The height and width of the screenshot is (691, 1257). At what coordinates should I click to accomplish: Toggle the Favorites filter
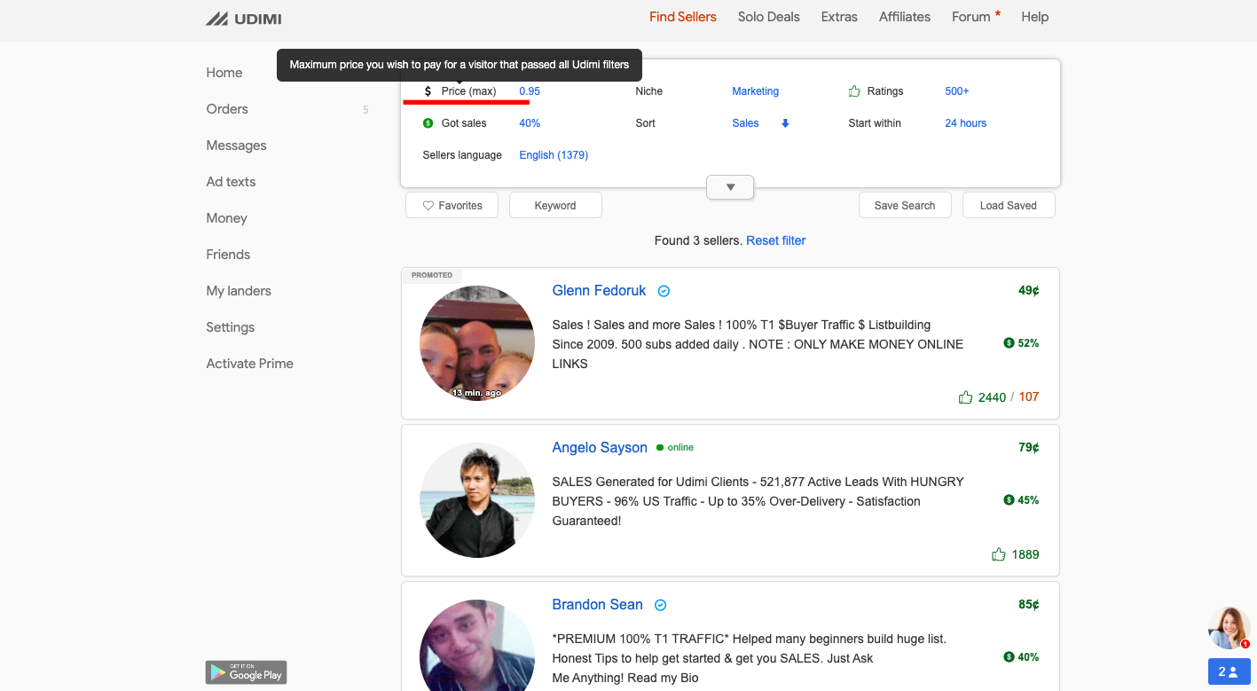pyautogui.click(x=452, y=205)
